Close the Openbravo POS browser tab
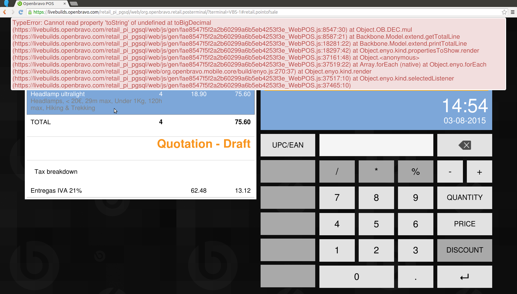 [x=65, y=4]
